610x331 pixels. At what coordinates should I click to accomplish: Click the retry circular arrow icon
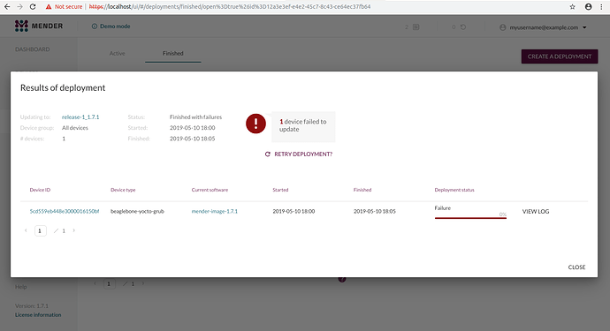pyautogui.click(x=267, y=154)
